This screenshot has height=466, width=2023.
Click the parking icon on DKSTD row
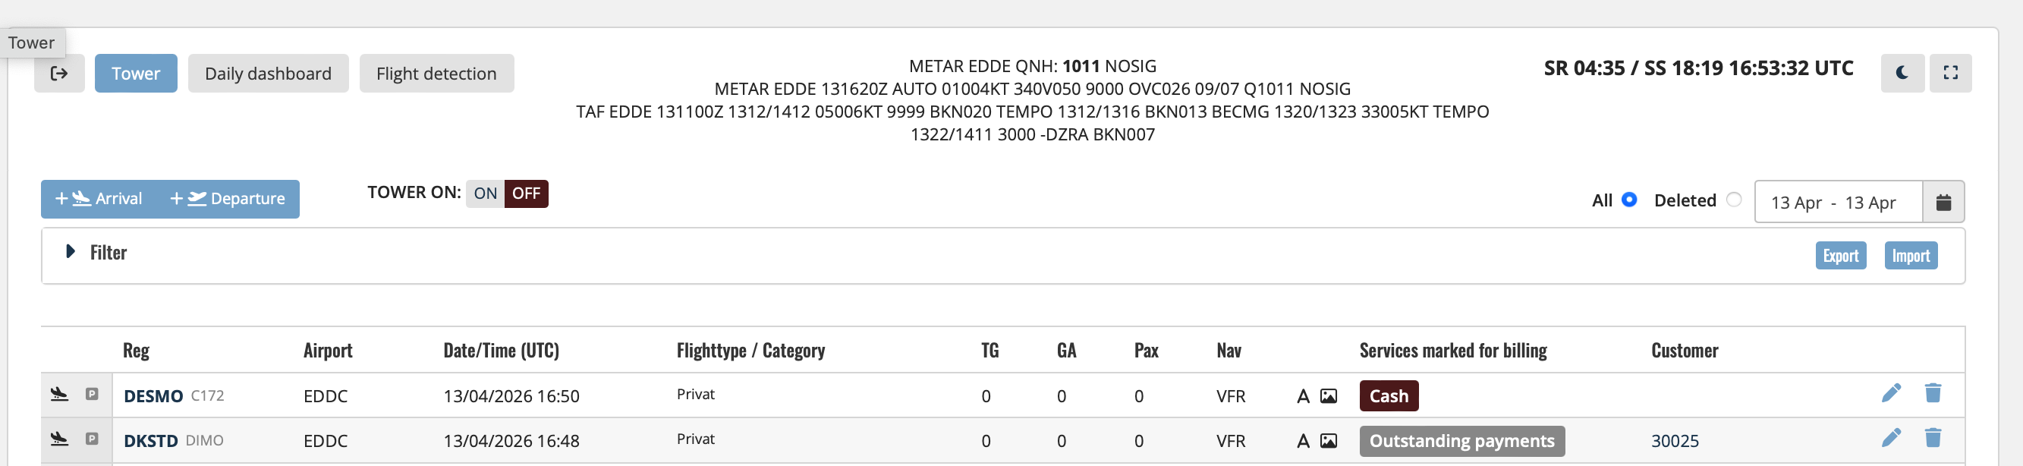point(92,439)
